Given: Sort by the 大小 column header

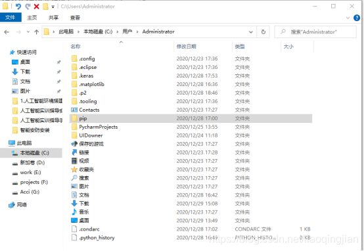Looking at the screenshot, I should [288, 47].
